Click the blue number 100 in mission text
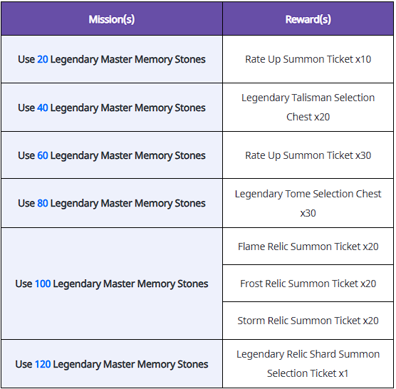This screenshot has height=389, width=396. pyautogui.click(x=43, y=284)
